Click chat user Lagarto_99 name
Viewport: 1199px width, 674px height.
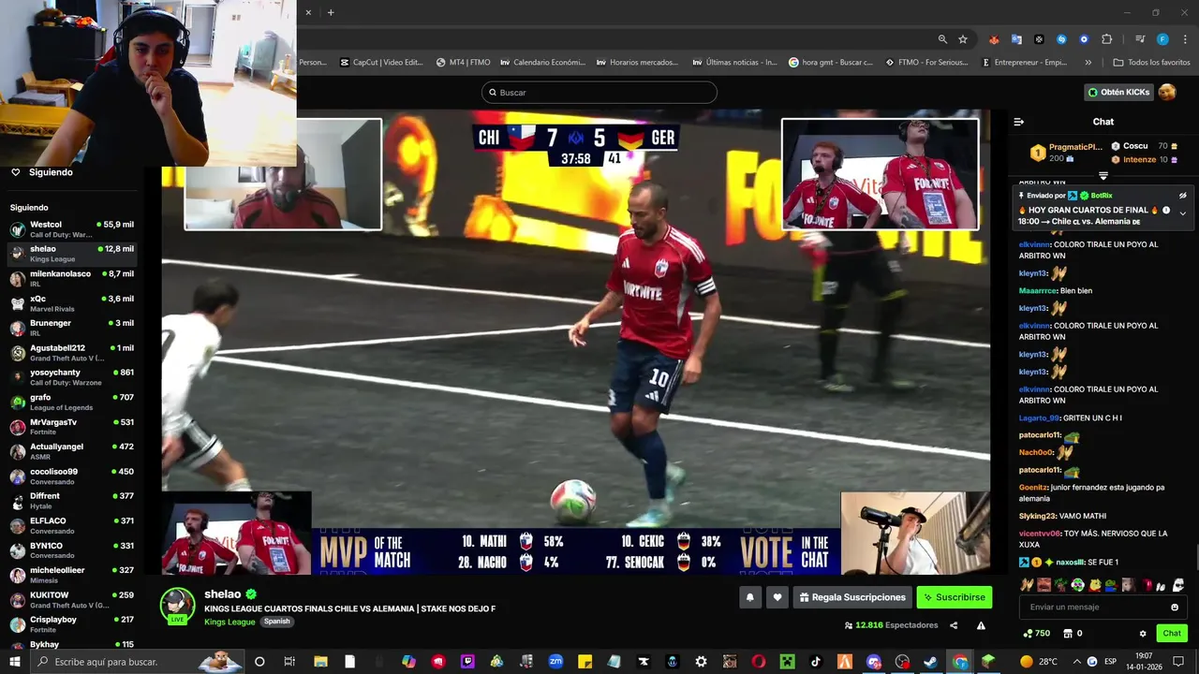pyautogui.click(x=1039, y=418)
